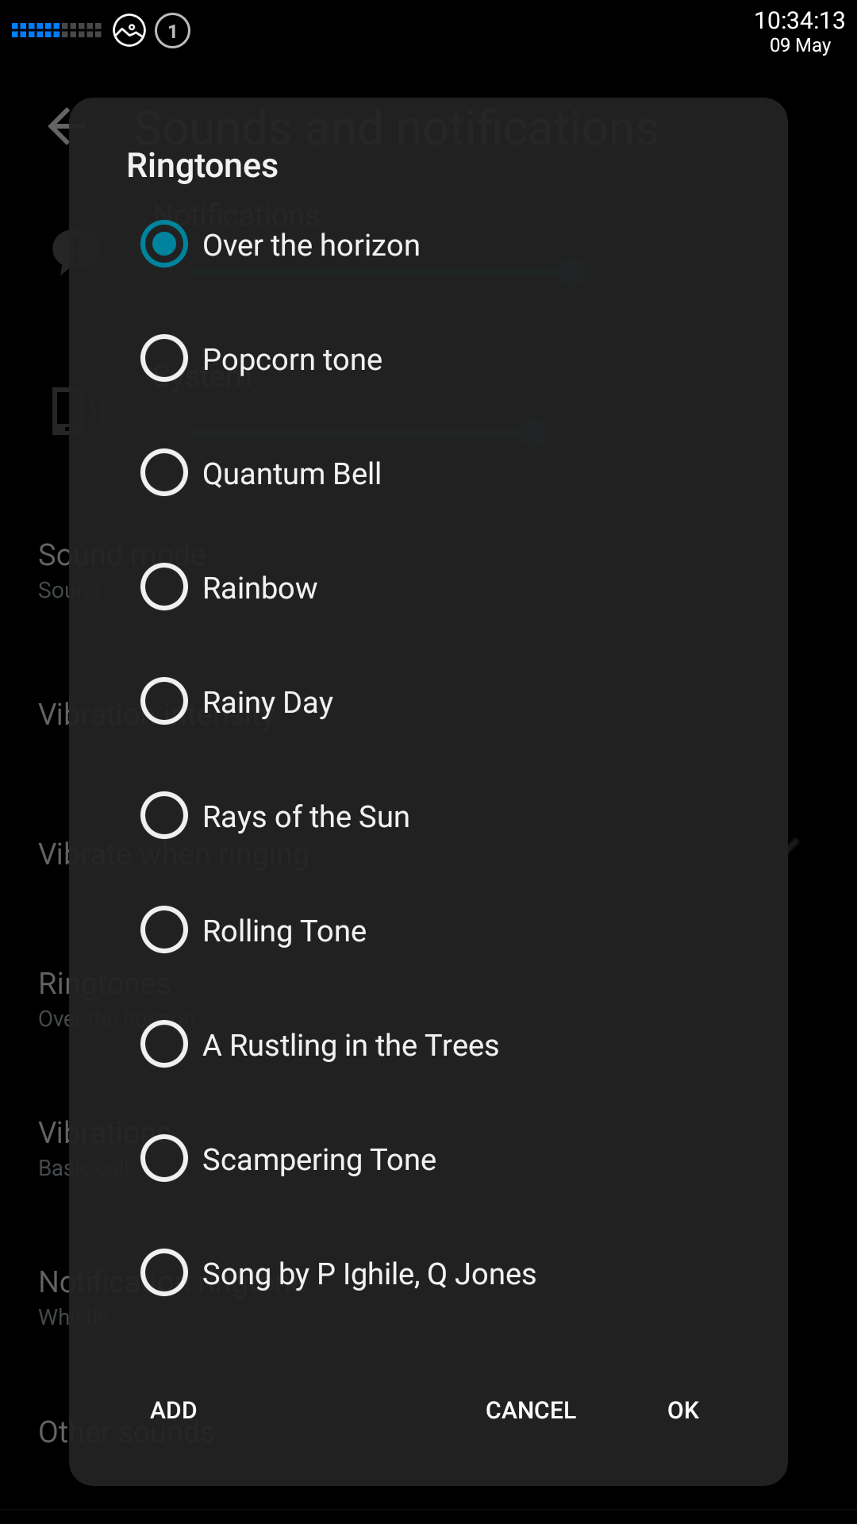Tap CANCEL to dismiss the dialog

(530, 1410)
